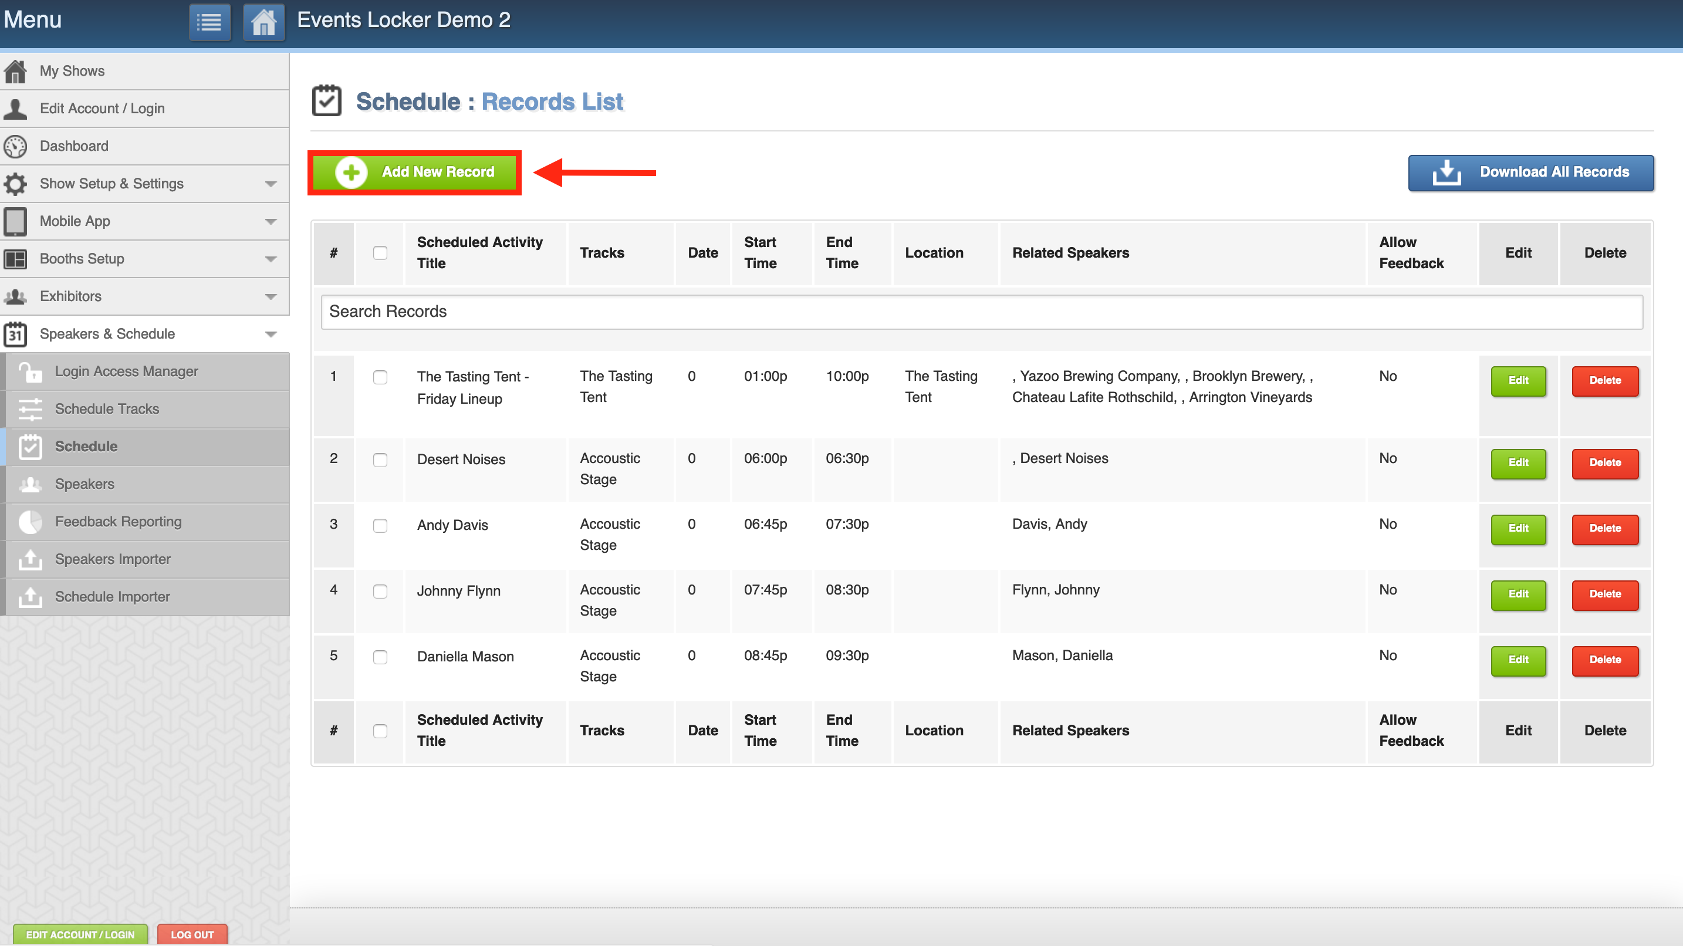
Task: Click the Dashboard gauge icon
Action: click(15, 146)
